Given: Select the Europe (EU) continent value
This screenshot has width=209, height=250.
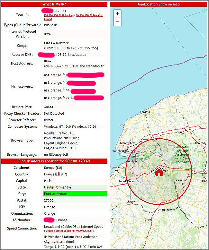Looking at the screenshot, I should [x=53, y=168].
